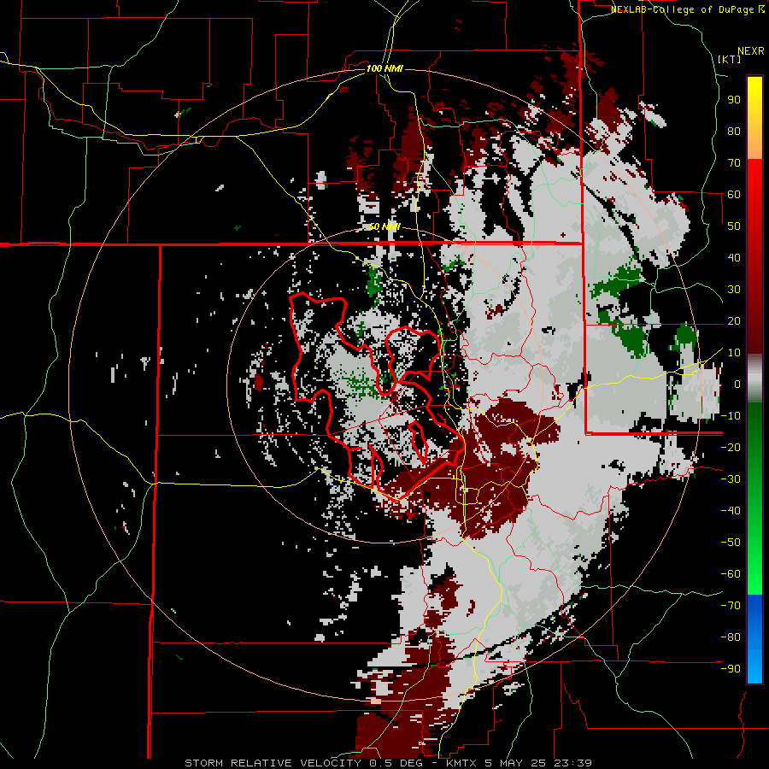Click the NEXLAB-College of DuPage watermark text
Screen dimensions: 769x769
(687, 9)
